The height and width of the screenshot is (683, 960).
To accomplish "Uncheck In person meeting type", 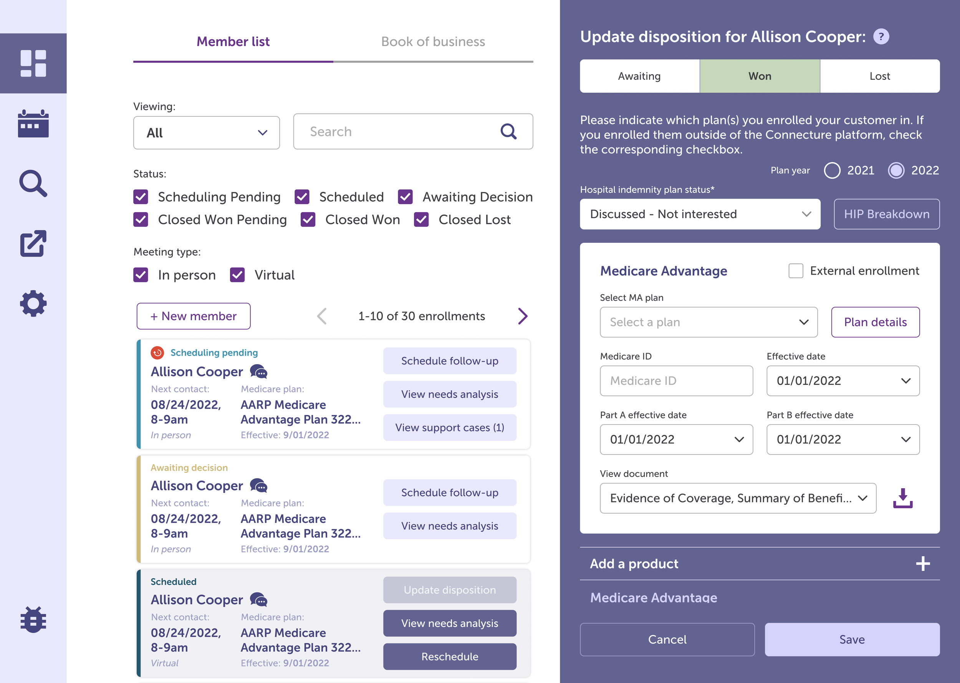I will point(141,275).
